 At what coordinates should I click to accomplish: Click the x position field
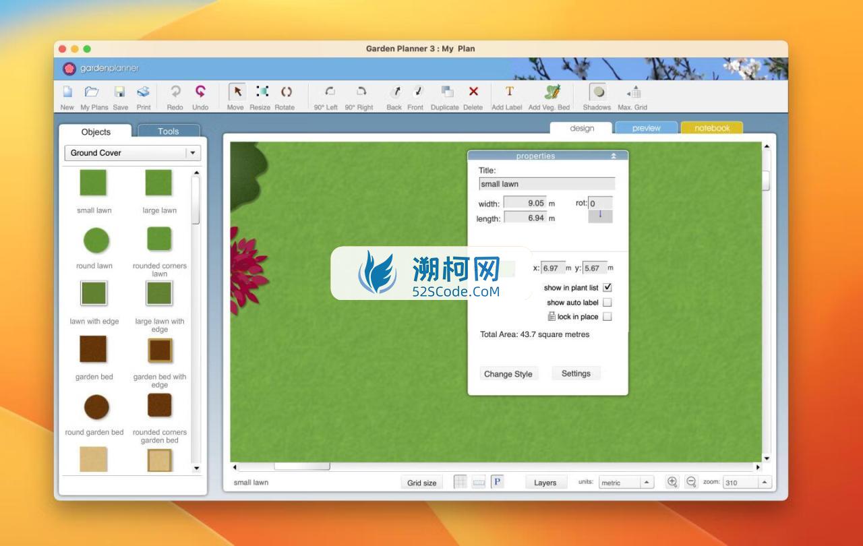553,268
